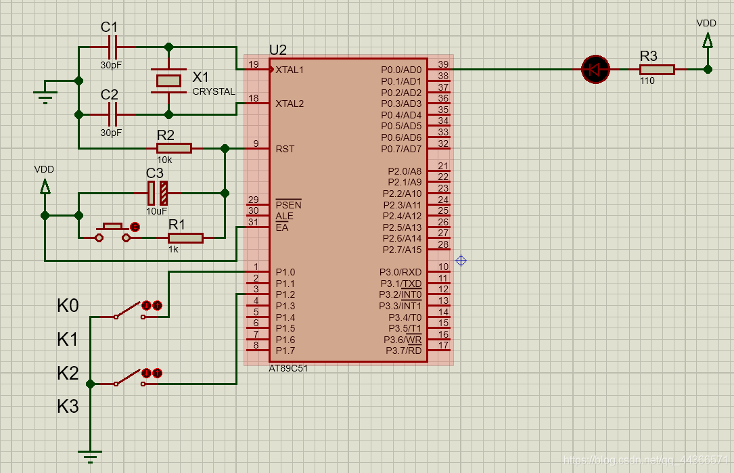Click the RST pin label
Image resolution: width=734 pixels, height=473 pixels.
click(x=285, y=149)
